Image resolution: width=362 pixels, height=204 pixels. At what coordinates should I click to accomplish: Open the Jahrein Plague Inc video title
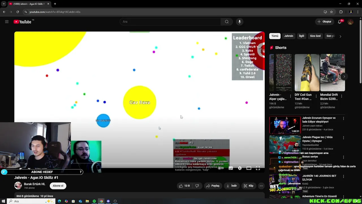pyautogui.click(x=317, y=139)
